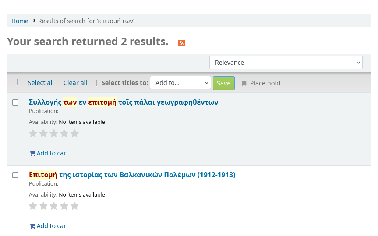
Task: Go to Home breadcrumb
Action: (20, 21)
